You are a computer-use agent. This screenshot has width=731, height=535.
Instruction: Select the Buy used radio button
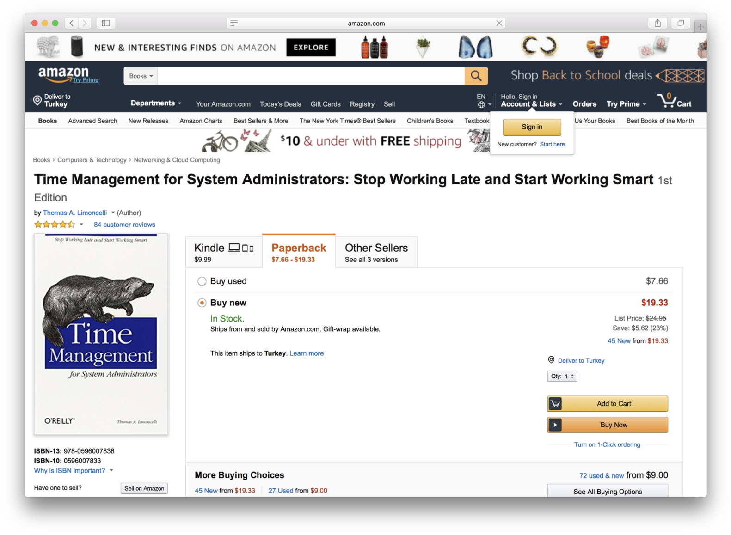202,281
